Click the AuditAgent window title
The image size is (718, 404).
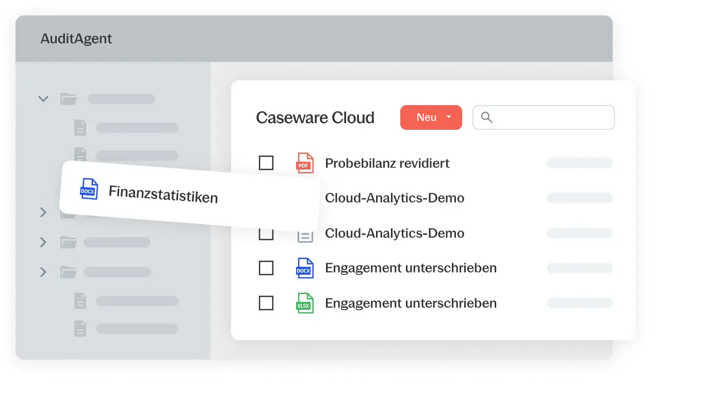pyautogui.click(x=76, y=39)
